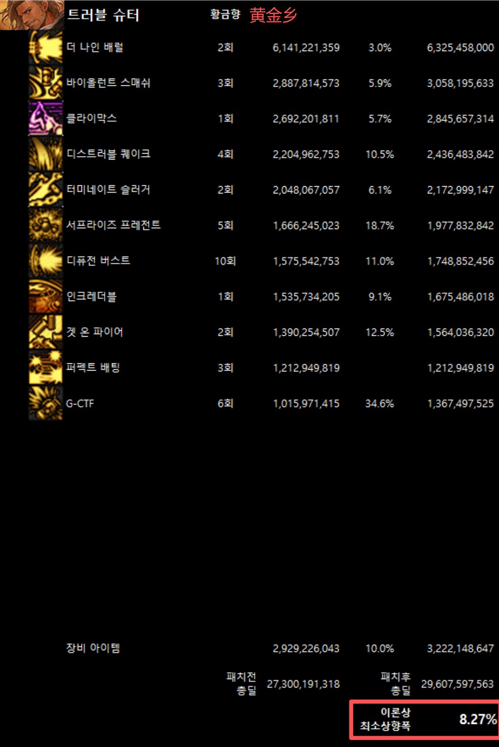Click the G-CTF skill icon
Screen dimensions: 499x747
(x=46, y=403)
